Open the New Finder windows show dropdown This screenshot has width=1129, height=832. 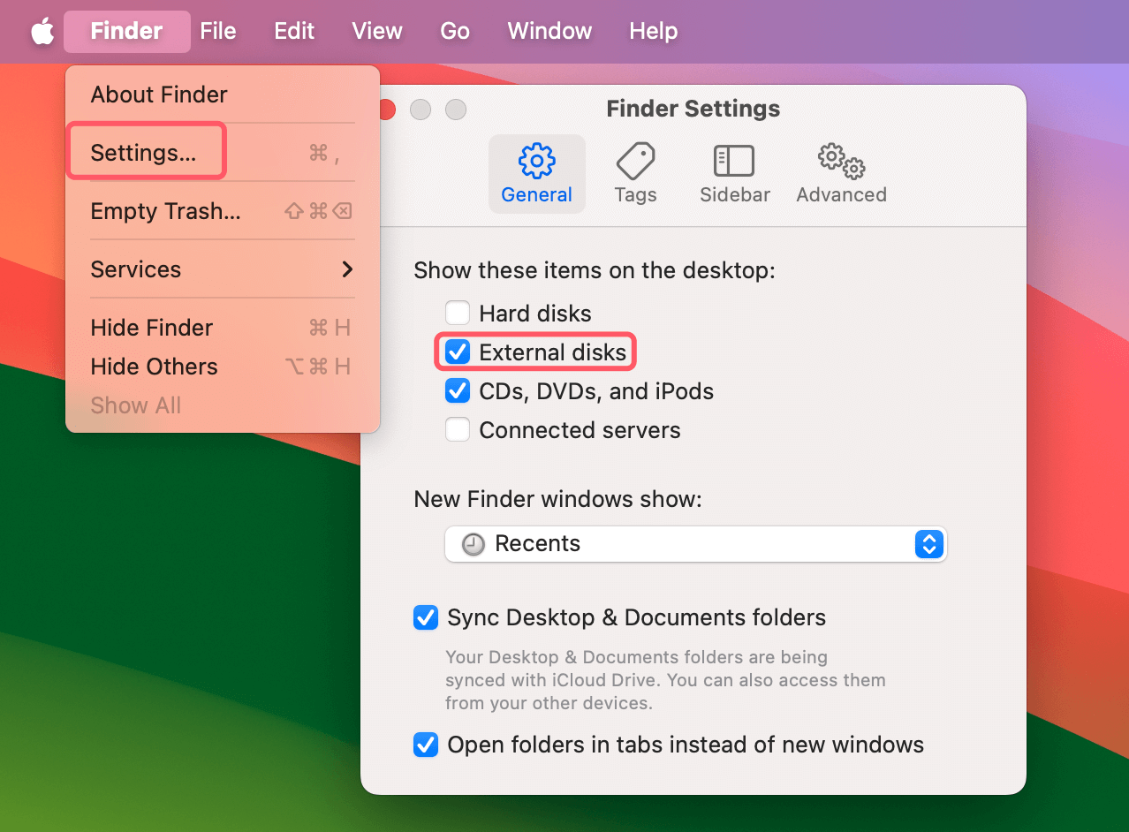(x=695, y=544)
